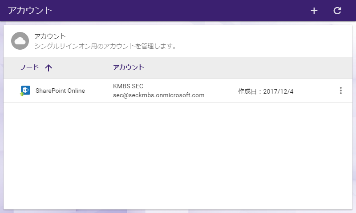356x213 pixels.
Task: Click the アカウント column header
Action: pos(128,67)
